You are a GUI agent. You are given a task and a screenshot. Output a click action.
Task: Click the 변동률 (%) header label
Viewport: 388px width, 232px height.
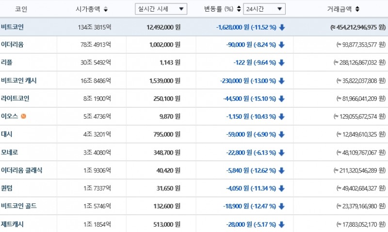click(x=219, y=9)
